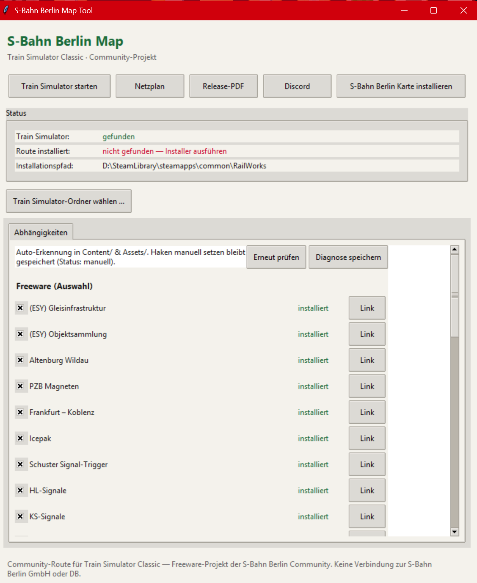Open Link for Altenburg Wildau
Image resolution: width=477 pixels, height=583 pixels.
coord(367,360)
